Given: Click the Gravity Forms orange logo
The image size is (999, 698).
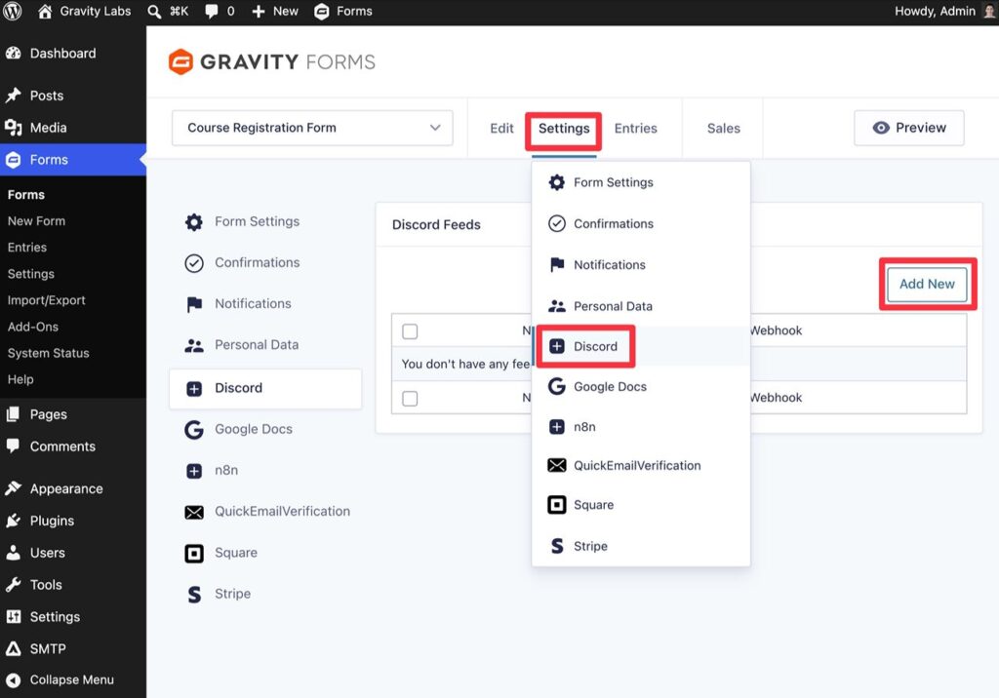Looking at the screenshot, I should pyautogui.click(x=180, y=61).
